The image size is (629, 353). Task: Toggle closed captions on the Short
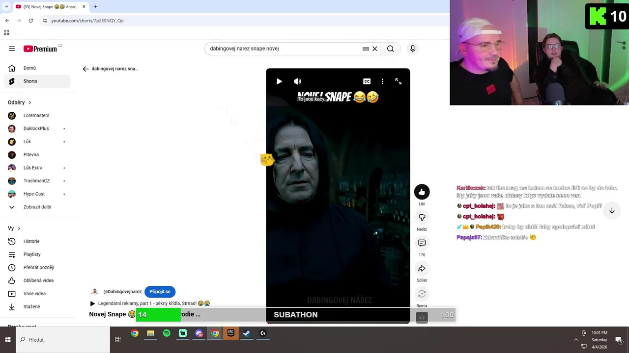pos(367,81)
